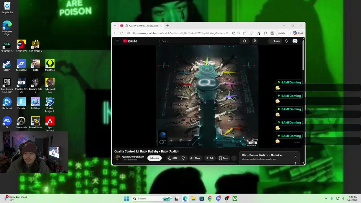Open Edge favorites list icon

[265, 33]
